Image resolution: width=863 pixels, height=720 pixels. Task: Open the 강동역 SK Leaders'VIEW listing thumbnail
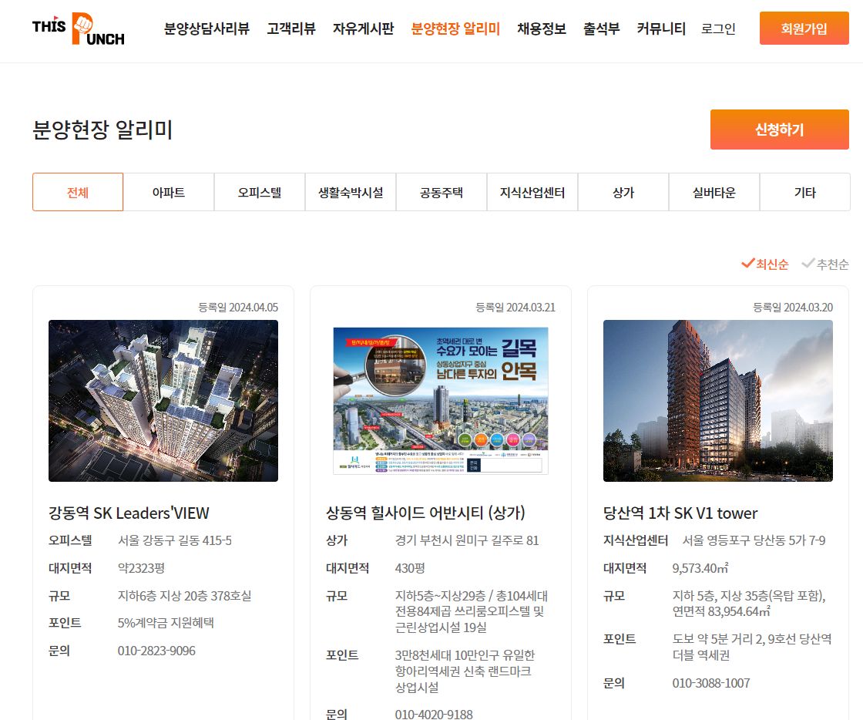[163, 400]
